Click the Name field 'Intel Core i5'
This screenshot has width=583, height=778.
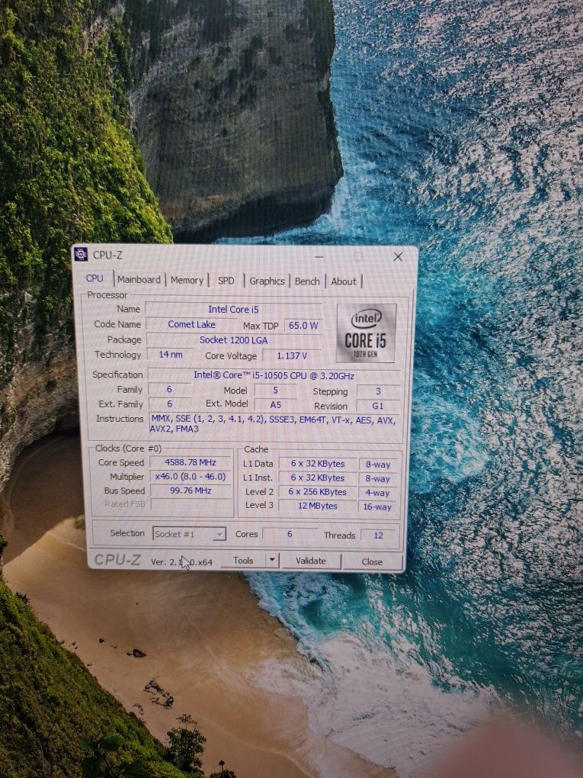click(x=233, y=309)
